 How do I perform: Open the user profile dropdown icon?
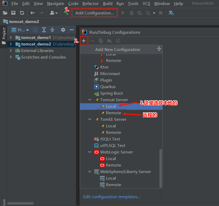coord(53,13)
